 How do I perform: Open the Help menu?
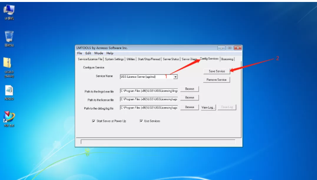pyautogui.click(x=110, y=53)
